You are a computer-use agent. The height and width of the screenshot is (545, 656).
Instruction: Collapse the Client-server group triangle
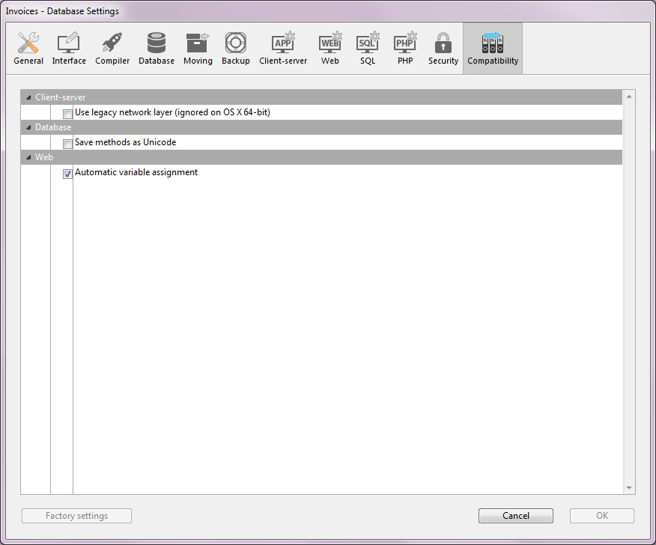pos(28,97)
